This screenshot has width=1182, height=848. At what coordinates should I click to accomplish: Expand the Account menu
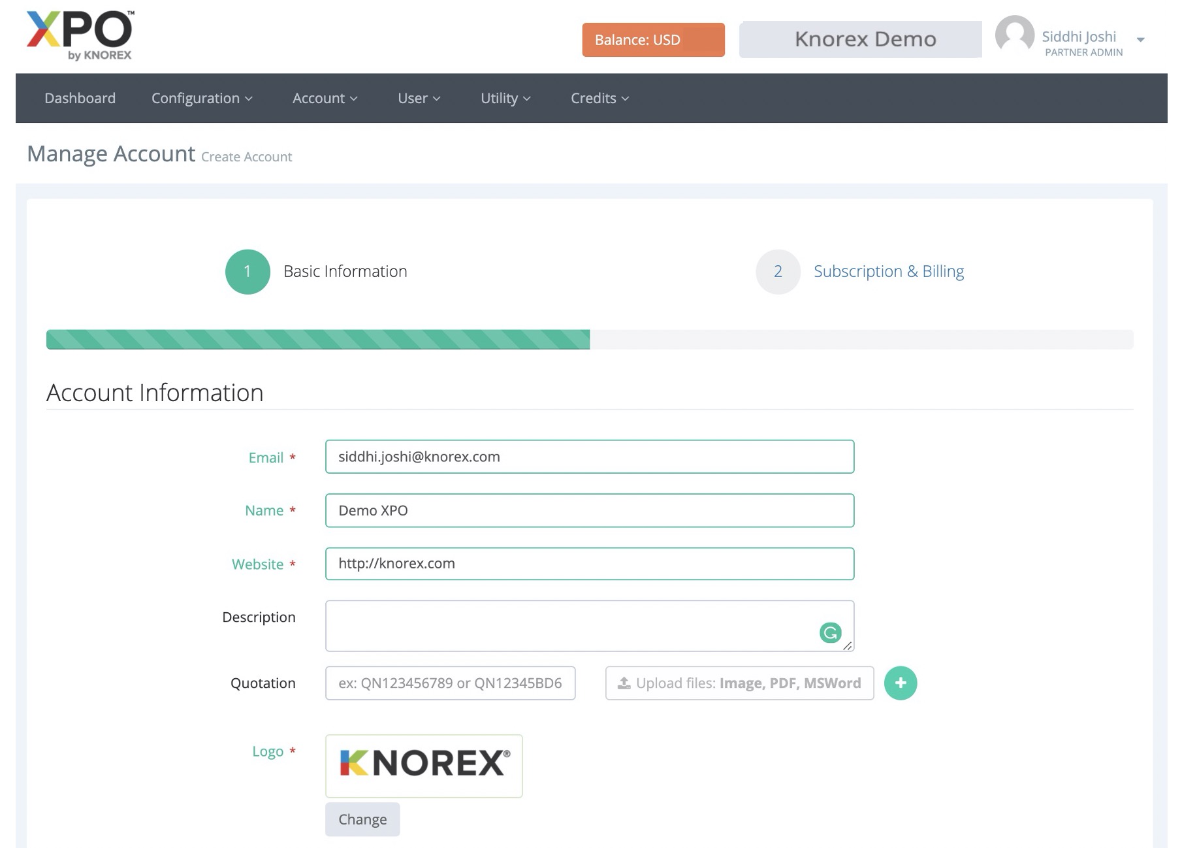(325, 98)
